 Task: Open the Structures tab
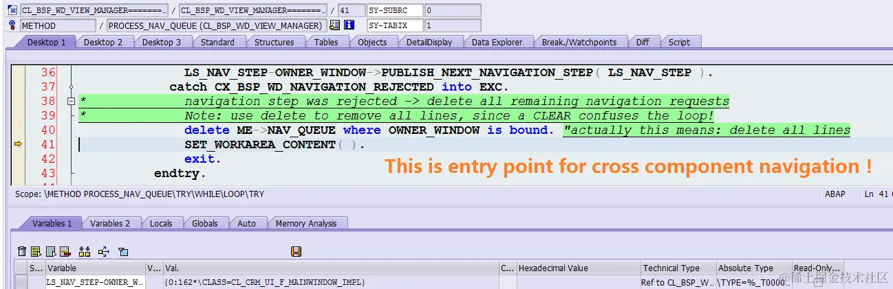click(274, 42)
